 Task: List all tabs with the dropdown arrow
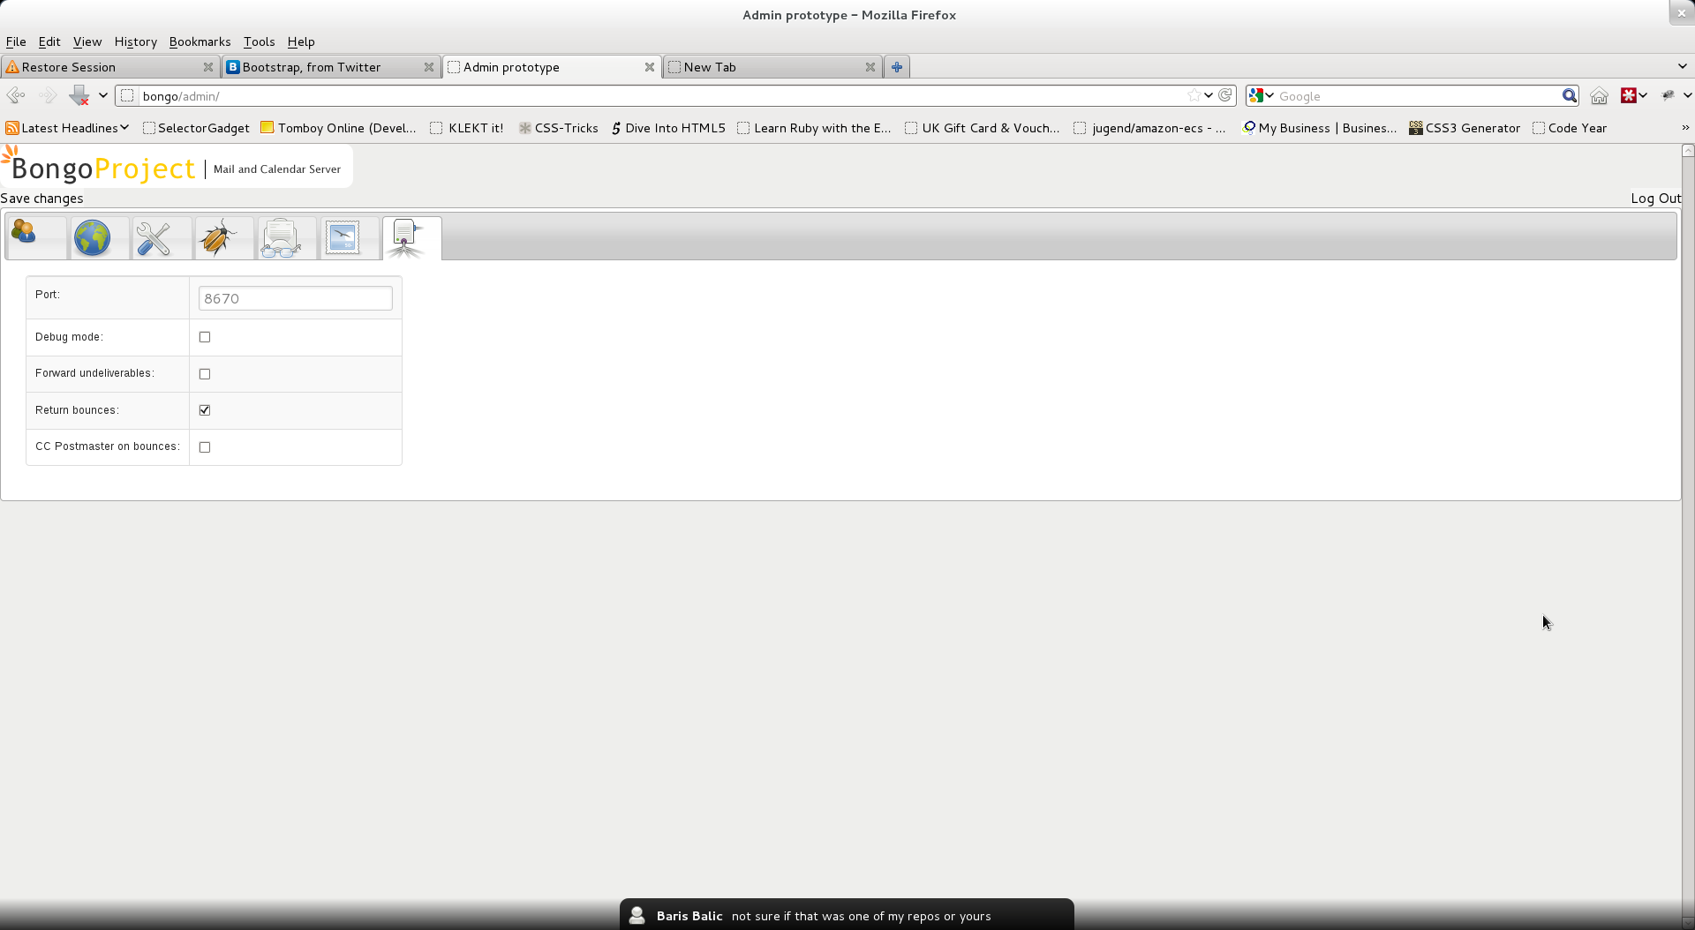1683,66
